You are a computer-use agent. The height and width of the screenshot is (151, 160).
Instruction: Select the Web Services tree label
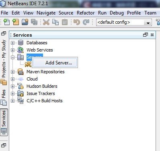pyautogui.click(x=40, y=50)
